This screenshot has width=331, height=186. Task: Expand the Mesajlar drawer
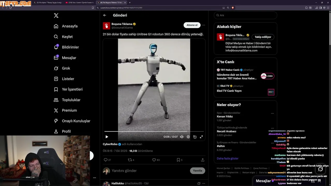[x=319, y=181]
